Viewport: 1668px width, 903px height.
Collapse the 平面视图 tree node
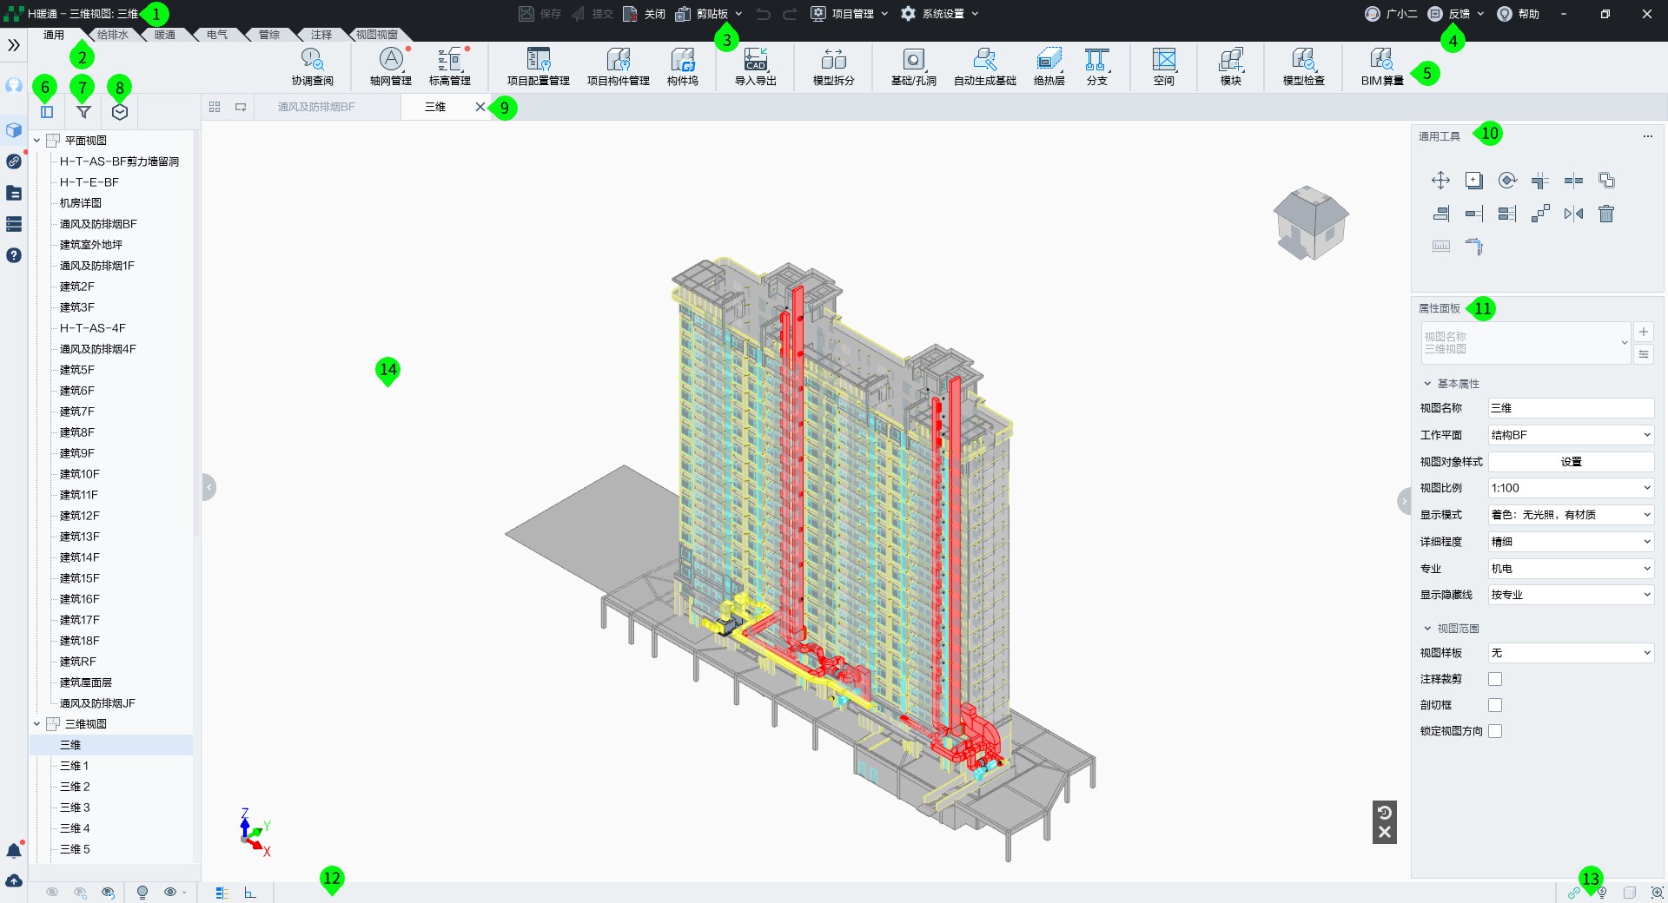tap(36, 141)
